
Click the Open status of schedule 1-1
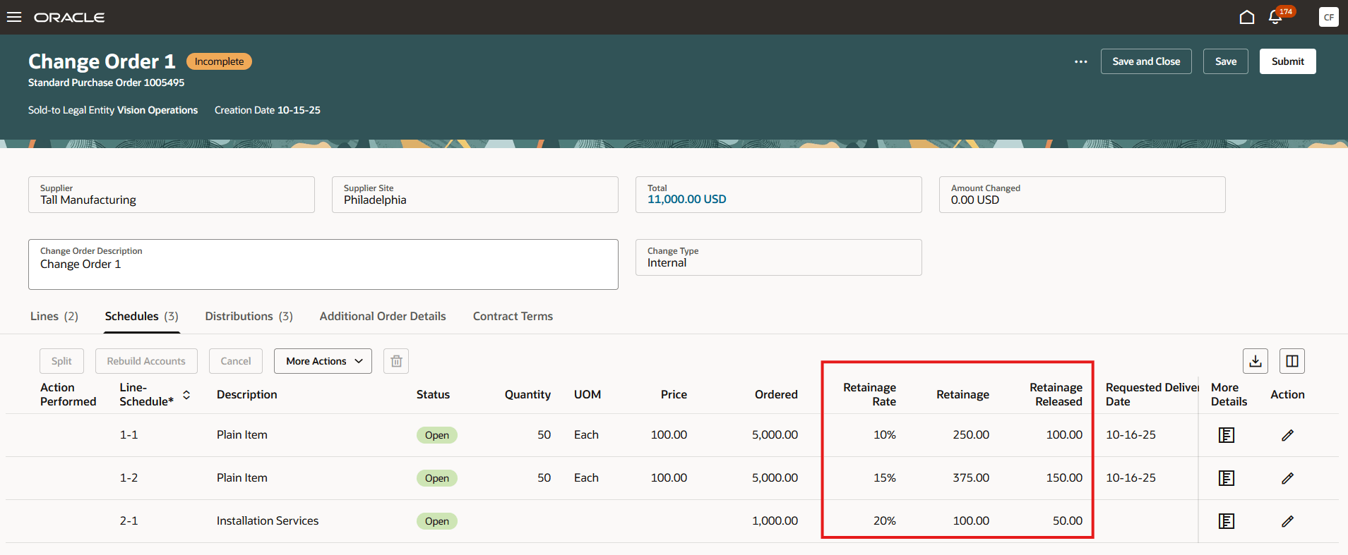[x=437, y=435]
